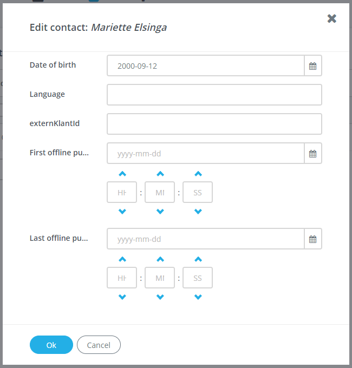Decrease the minutes for First offline purchase
The height and width of the screenshot is (368, 352).
tap(160, 211)
